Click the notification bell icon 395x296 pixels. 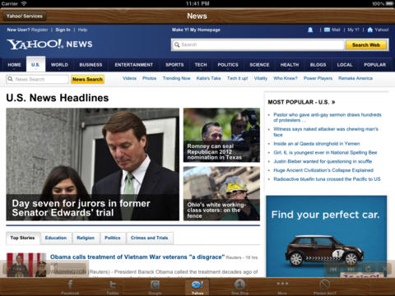pyautogui.click(x=310, y=30)
